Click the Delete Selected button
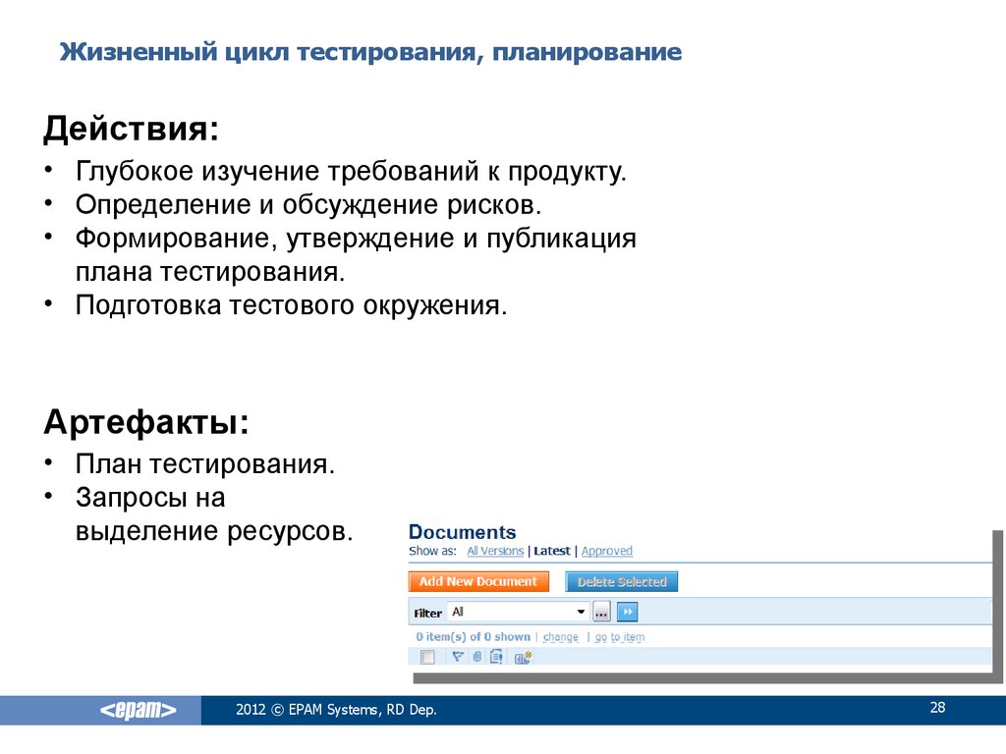The height and width of the screenshot is (754, 1006). point(621,581)
